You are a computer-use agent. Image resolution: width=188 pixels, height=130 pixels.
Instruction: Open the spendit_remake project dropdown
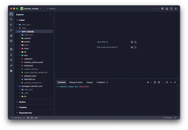[x=31, y=9]
